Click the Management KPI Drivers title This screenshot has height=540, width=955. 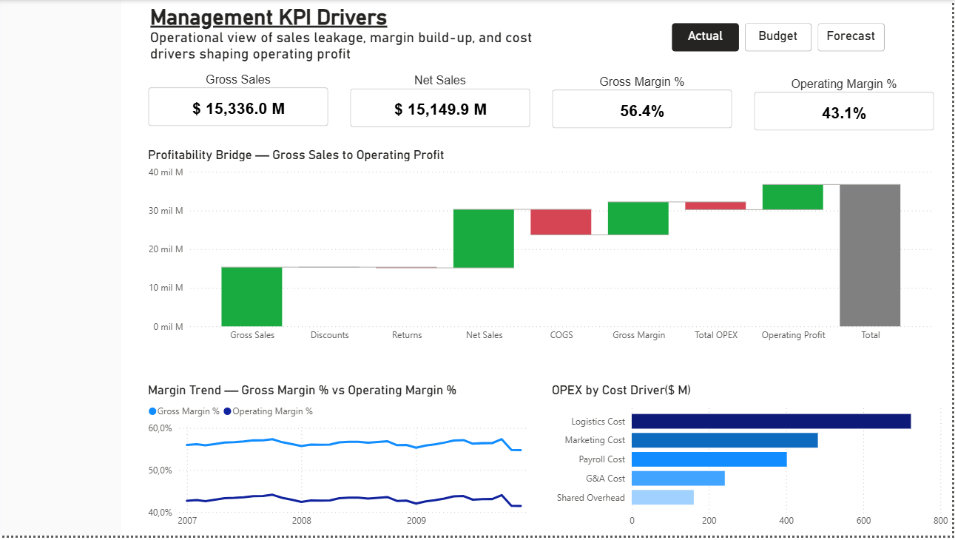pos(268,17)
